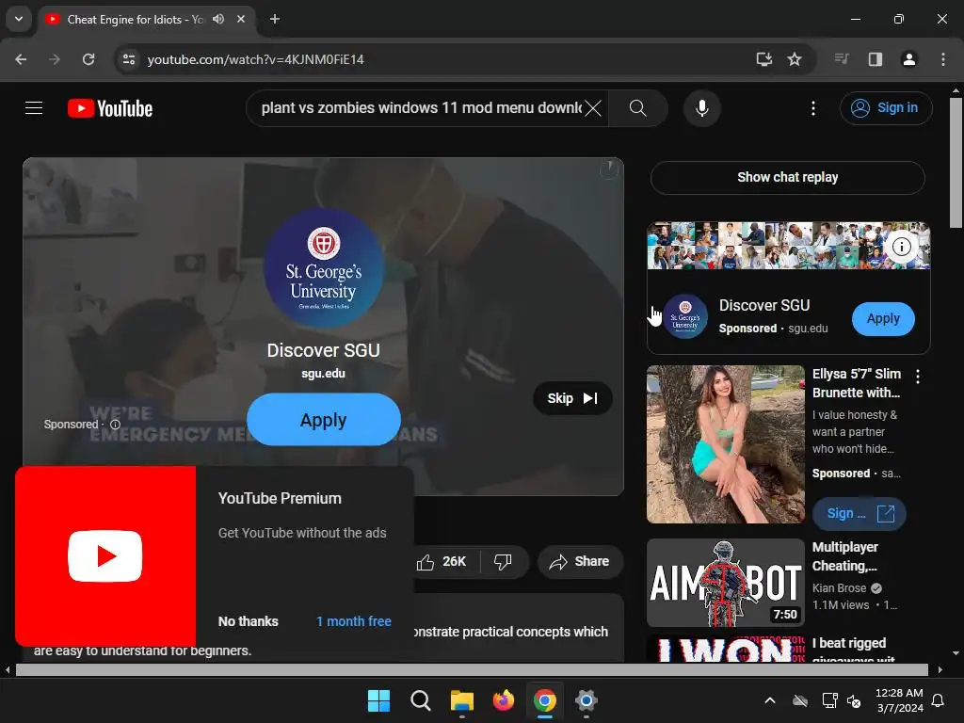This screenshot has width=964, height=723.
Task: Close the Cheat Engine for Idiots tab
Action: [241, 19]
